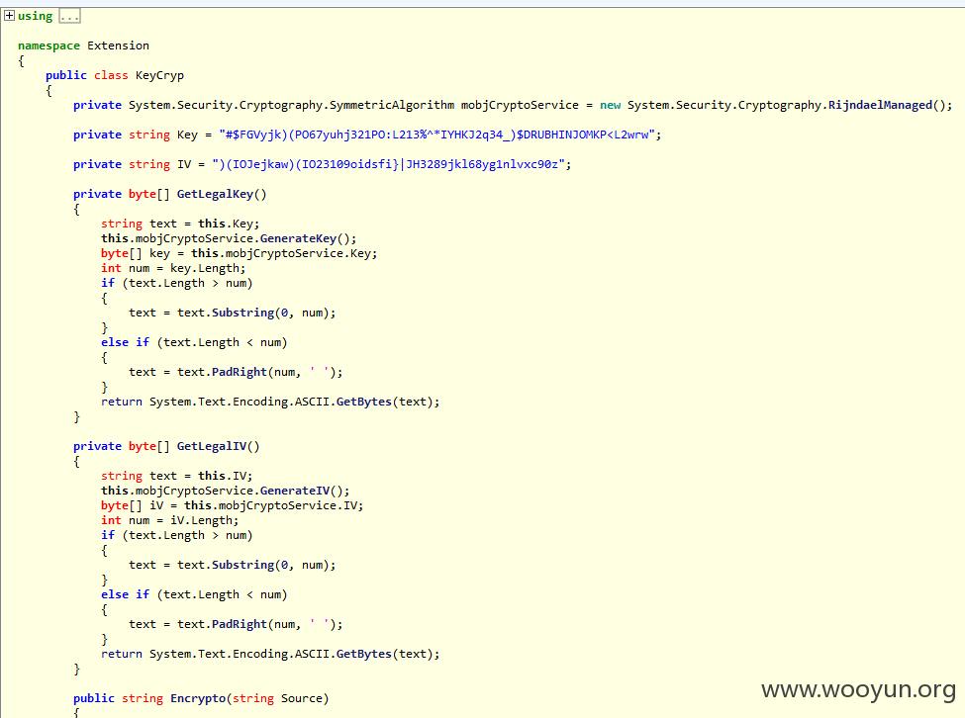
Task: Click the RijndaelManaged type reference
Action: coord(880,105)
